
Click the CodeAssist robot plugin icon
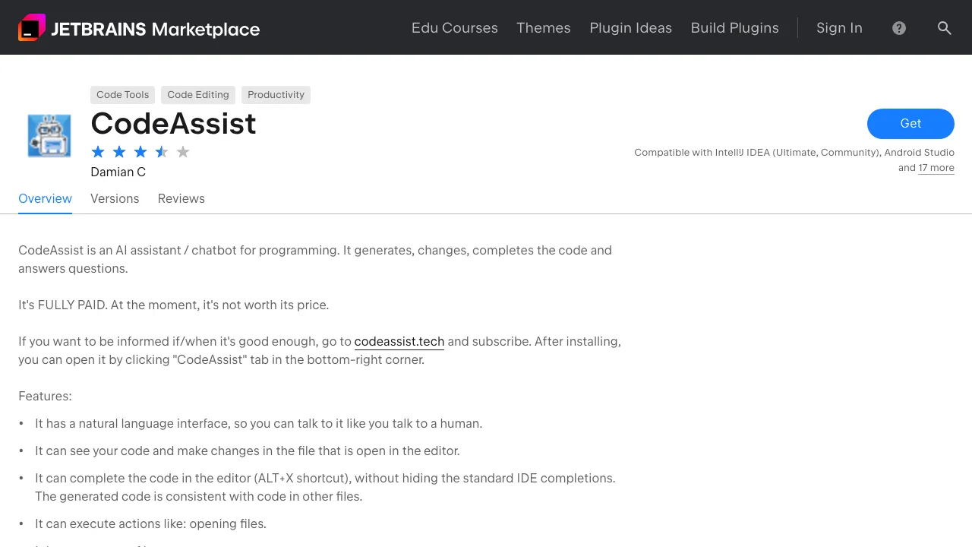(49, 135)
